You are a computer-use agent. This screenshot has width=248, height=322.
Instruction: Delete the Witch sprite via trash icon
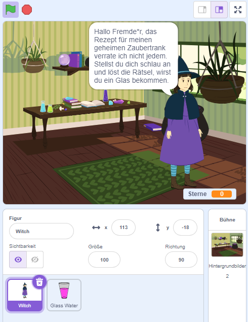click(x=39, y=282)
